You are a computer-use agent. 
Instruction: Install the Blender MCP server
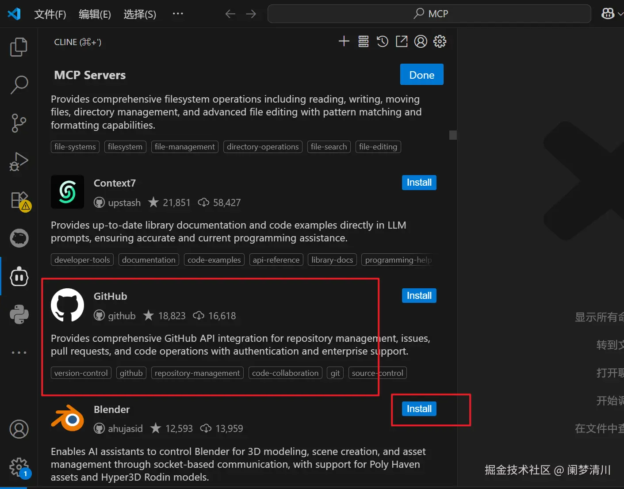click(419, 409)
